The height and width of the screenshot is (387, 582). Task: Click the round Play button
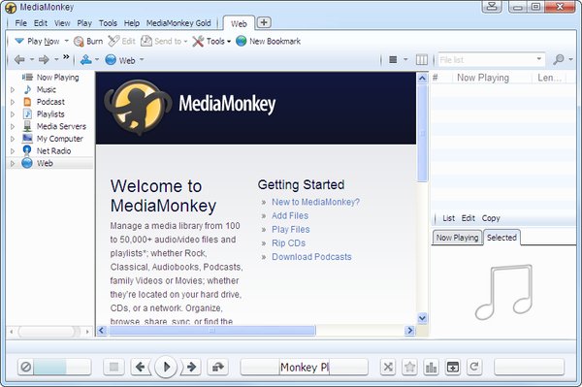166,367
